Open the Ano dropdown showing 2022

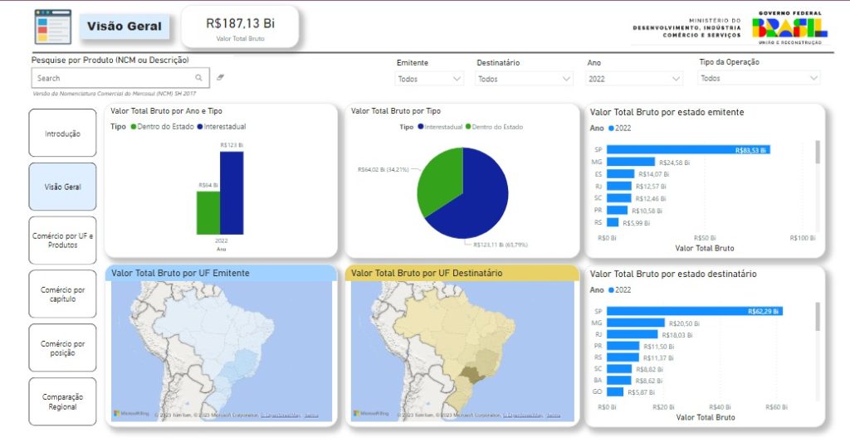[634, 79]
